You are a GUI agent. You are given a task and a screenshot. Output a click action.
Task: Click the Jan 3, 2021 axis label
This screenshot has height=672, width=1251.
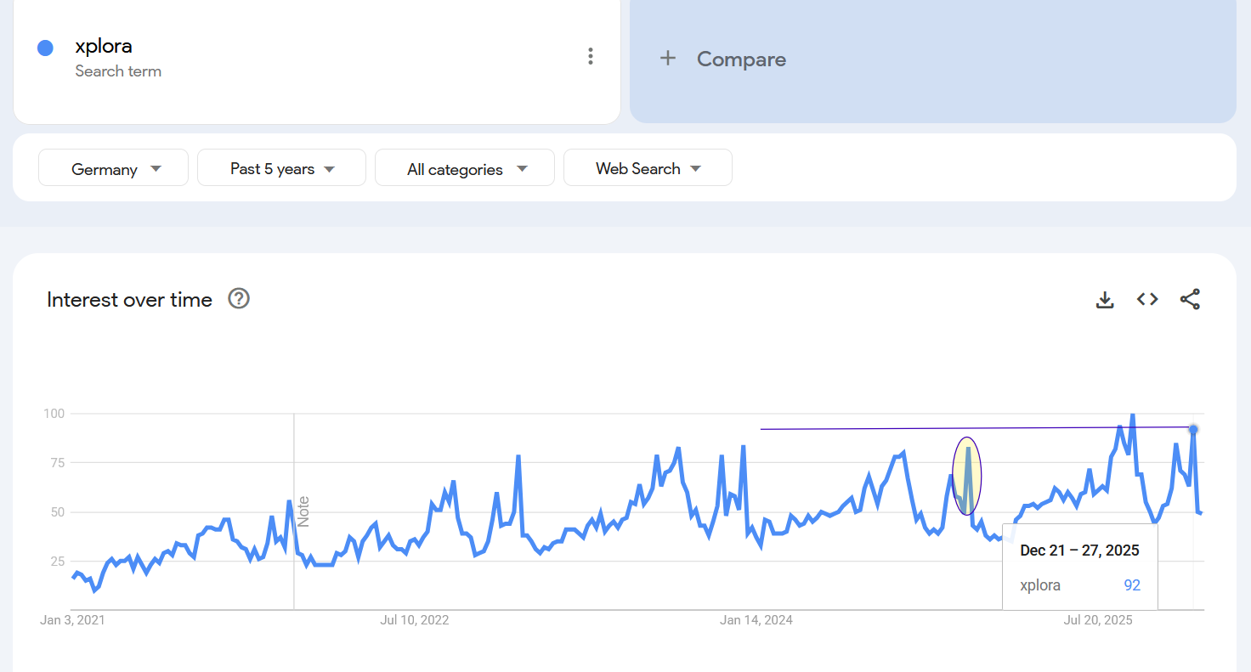coord(72,620)
